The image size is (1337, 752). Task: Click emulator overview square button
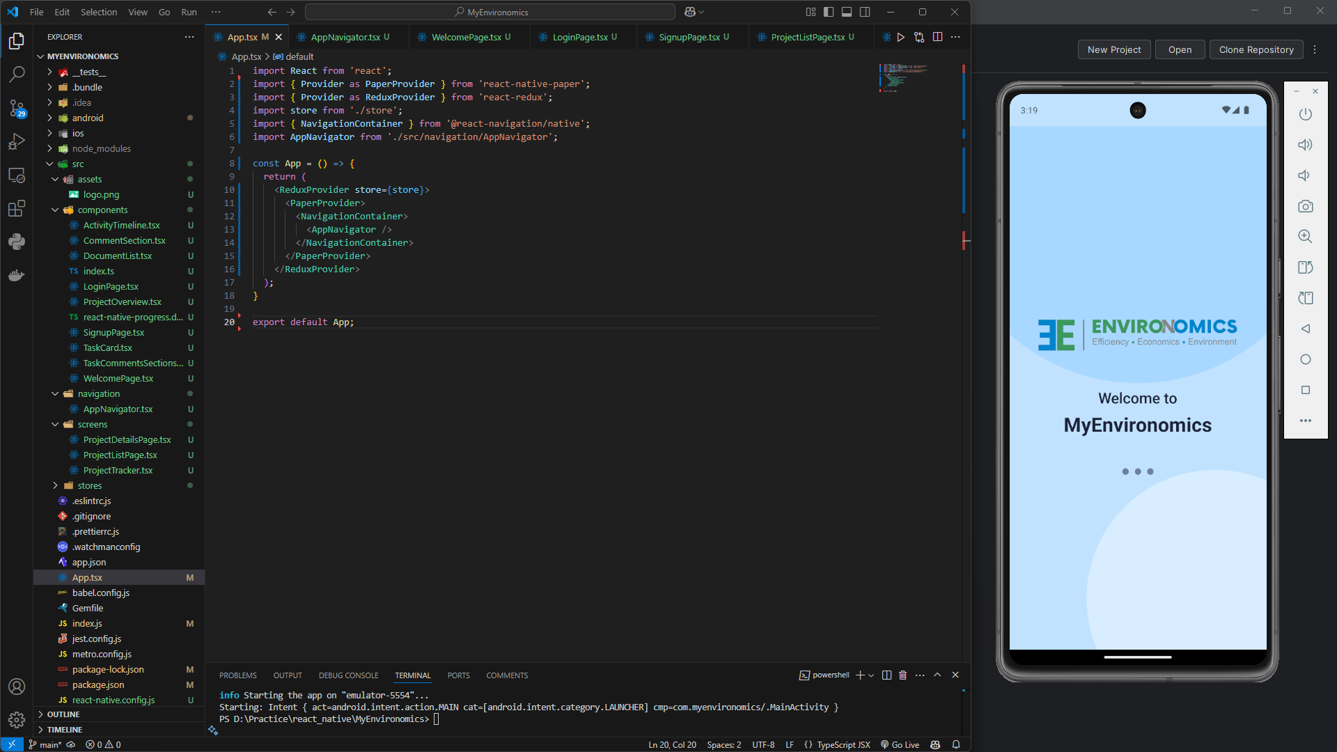[1305, 390]
